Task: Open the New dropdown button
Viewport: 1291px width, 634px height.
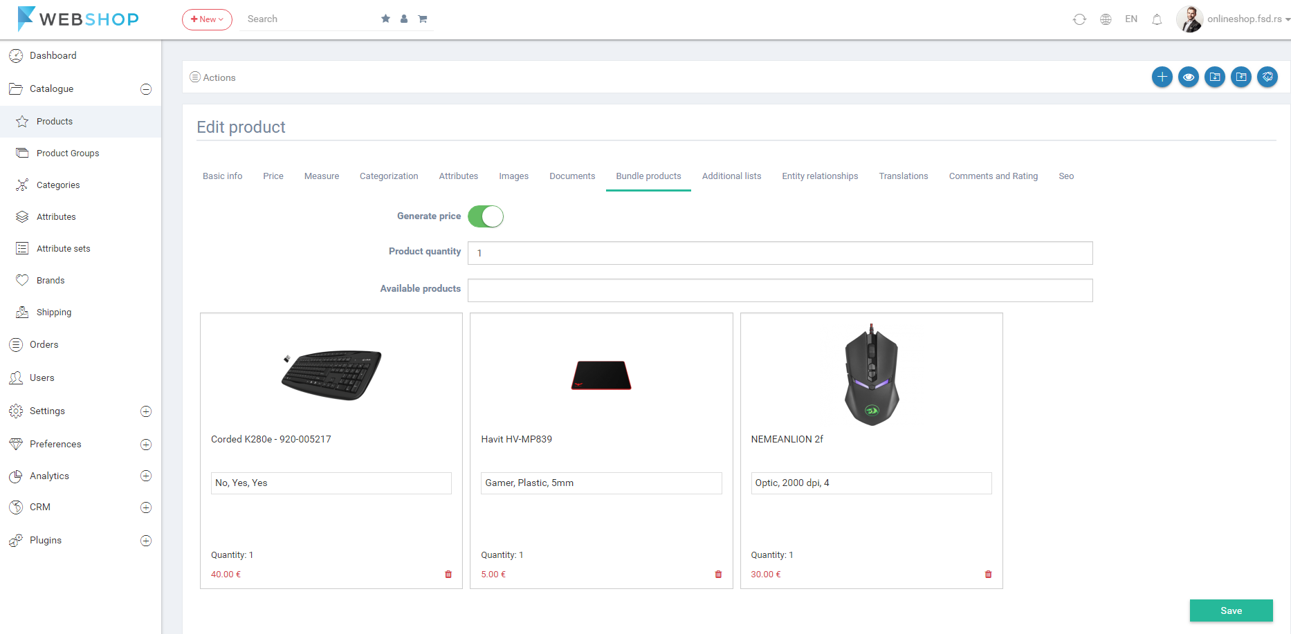Action: click(x=207, y=19)
